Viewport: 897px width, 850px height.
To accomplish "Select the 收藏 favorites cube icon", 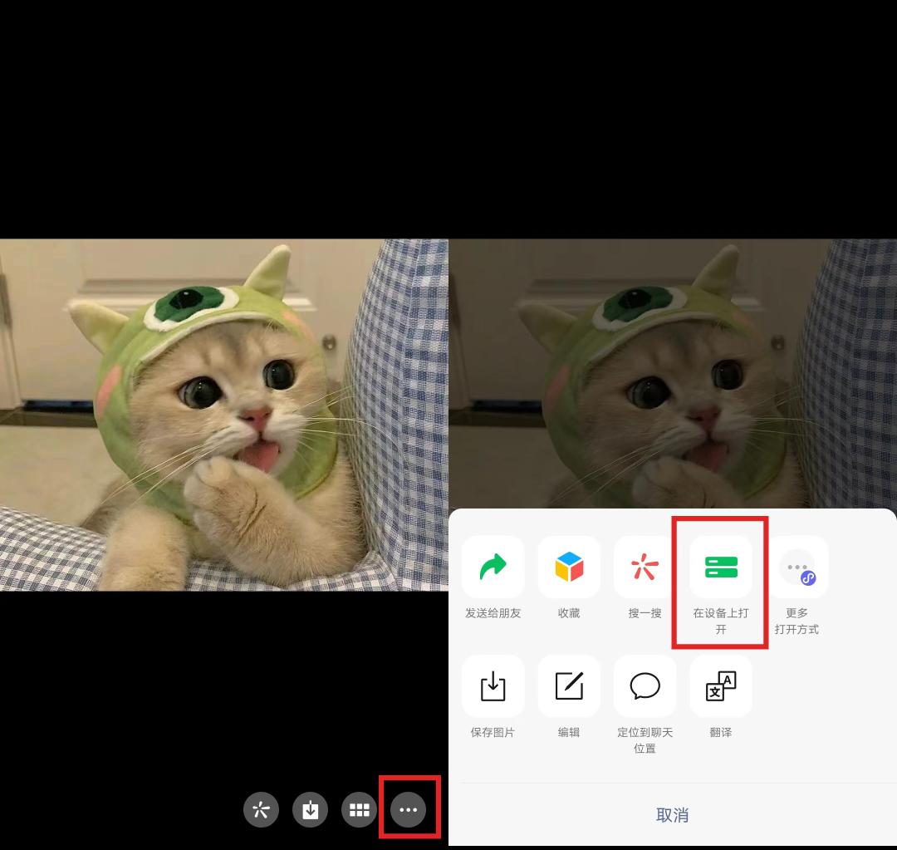I will (569, 567).
